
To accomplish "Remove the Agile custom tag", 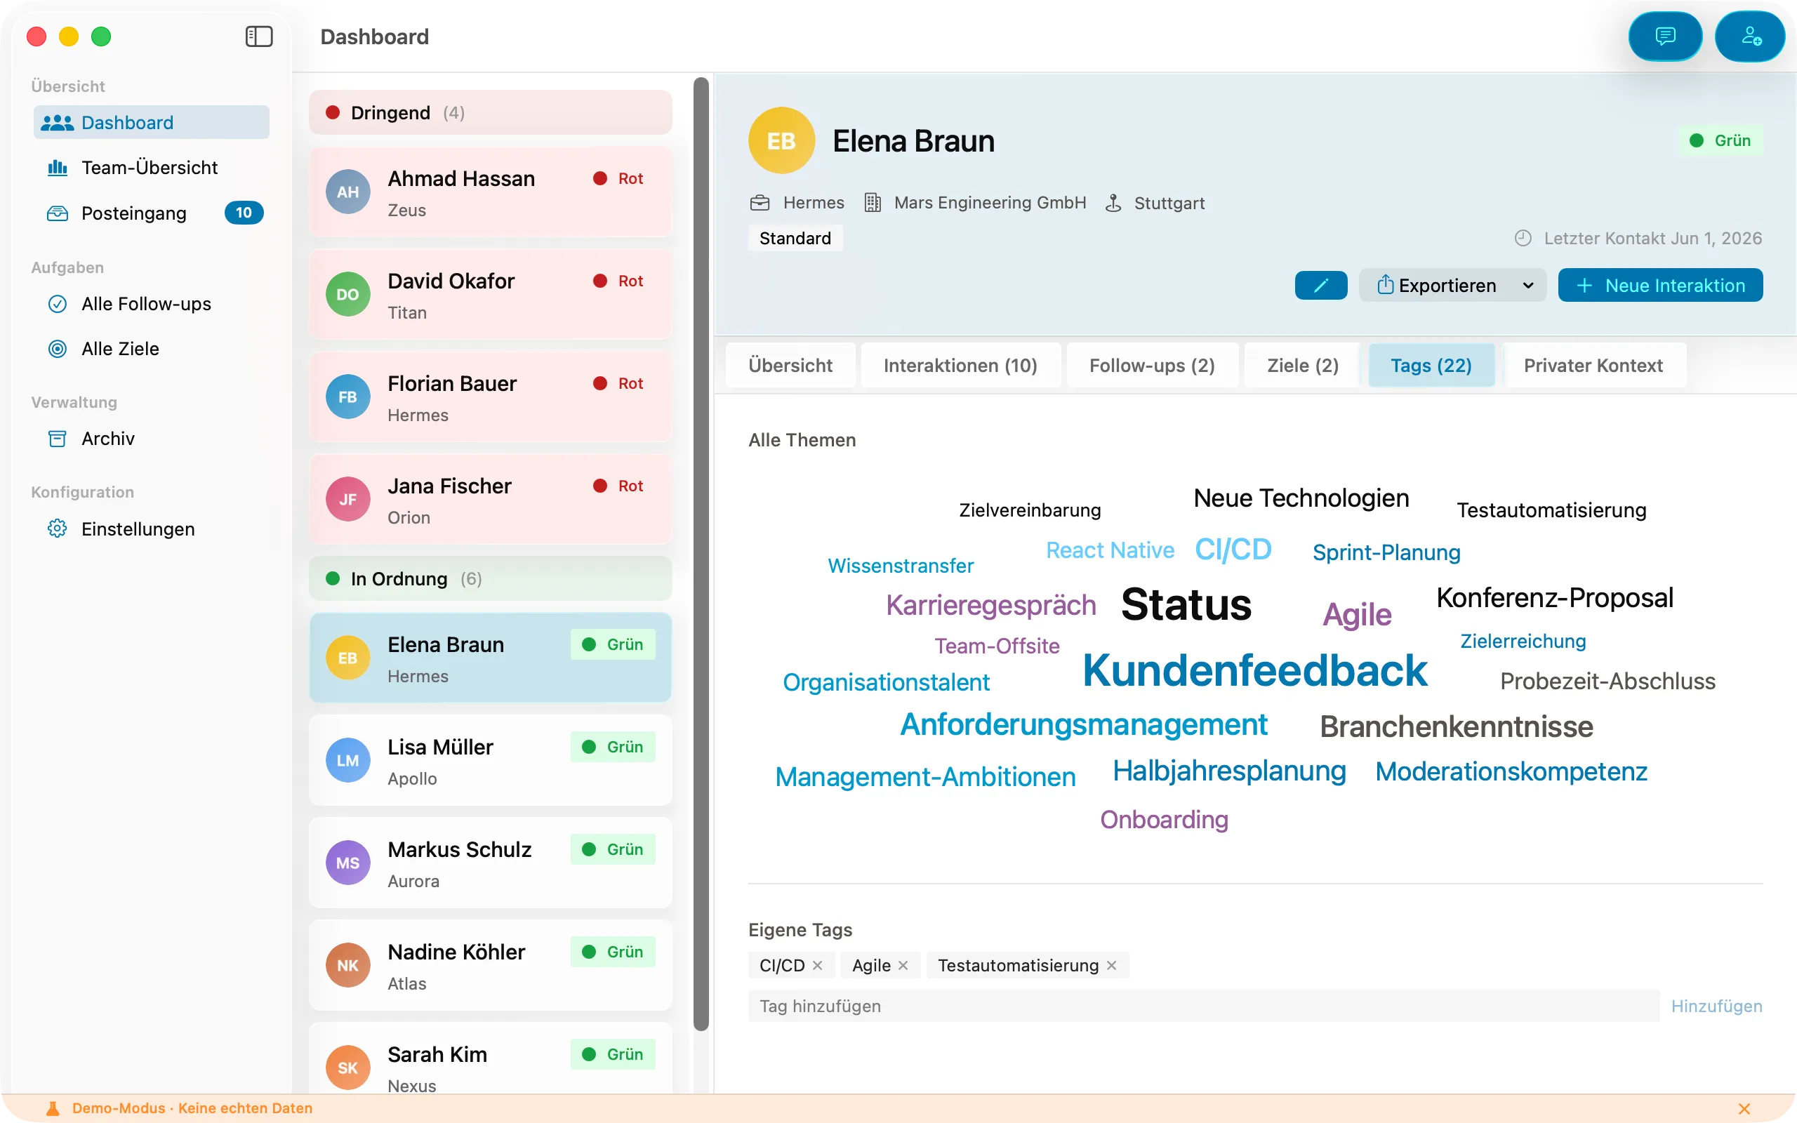I will point(903,965).
